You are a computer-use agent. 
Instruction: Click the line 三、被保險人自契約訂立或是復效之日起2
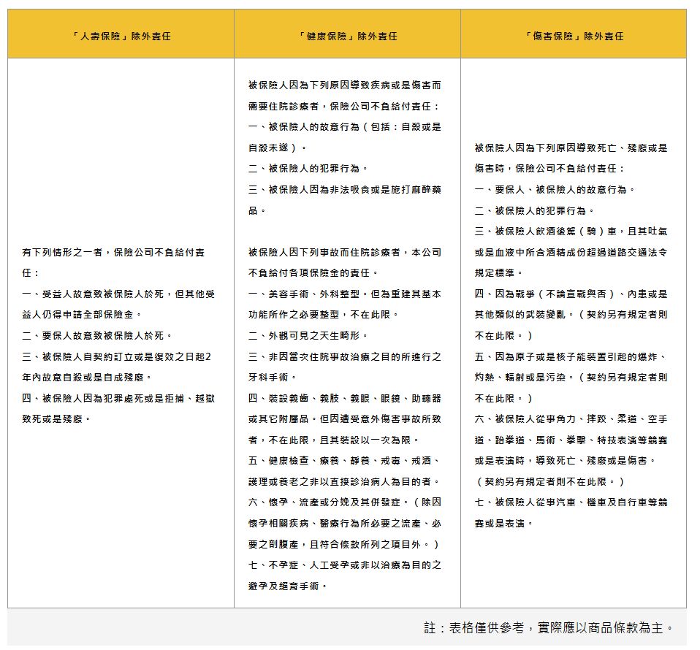pyautogui.click(x=117, y=357)
